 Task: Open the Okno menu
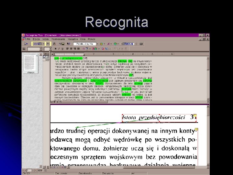click(83, 39)
